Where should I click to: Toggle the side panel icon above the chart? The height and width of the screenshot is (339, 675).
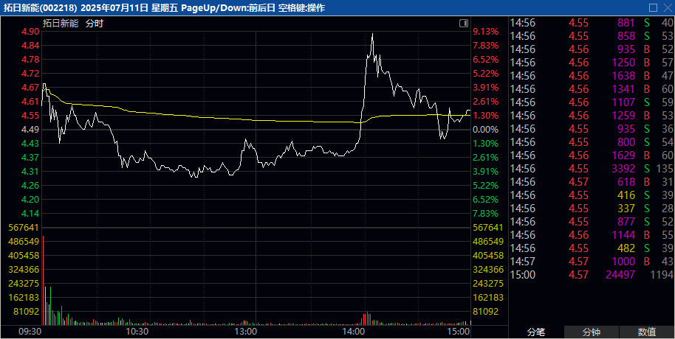[462, 23]
